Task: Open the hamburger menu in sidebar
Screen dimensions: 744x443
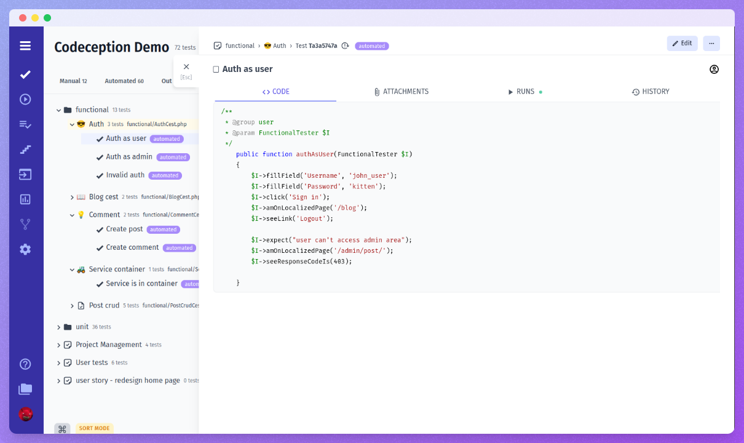Action: pyautogui.click(x=25, y=46)
